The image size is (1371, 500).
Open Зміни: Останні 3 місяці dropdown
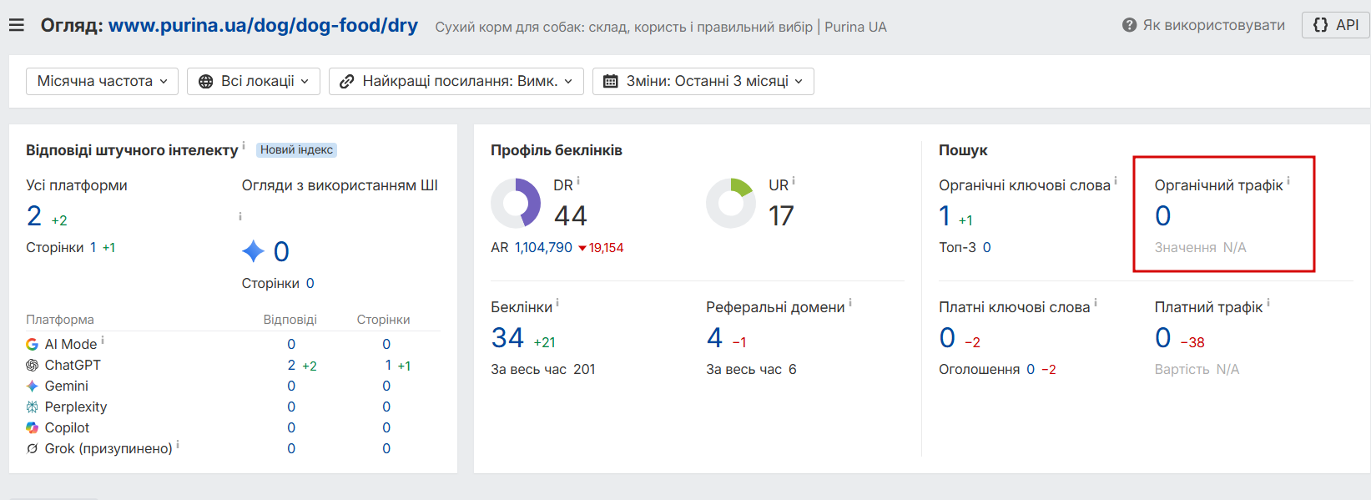703,81
